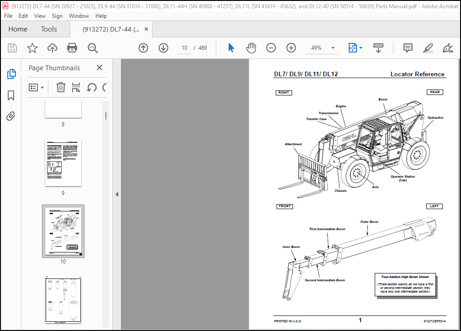Click the page 8 thumbnail
This screenshot has width=461, height=331.
pyautogui.click(x=63, y=110)
